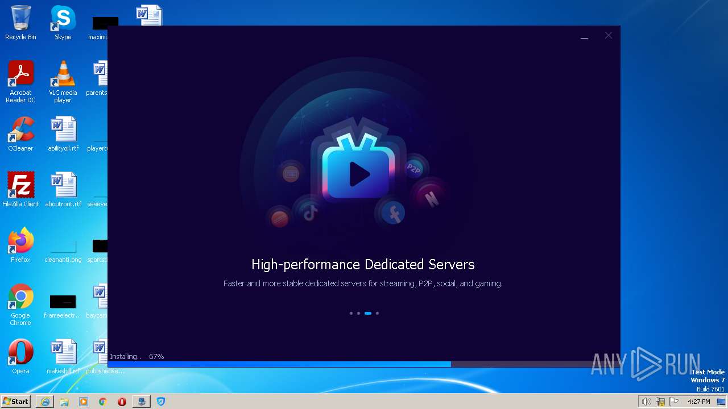Open the volume control in system tray
Screen dimensions: 728x409
(646, 402)
